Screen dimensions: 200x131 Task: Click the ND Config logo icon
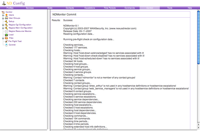point(4,3)
